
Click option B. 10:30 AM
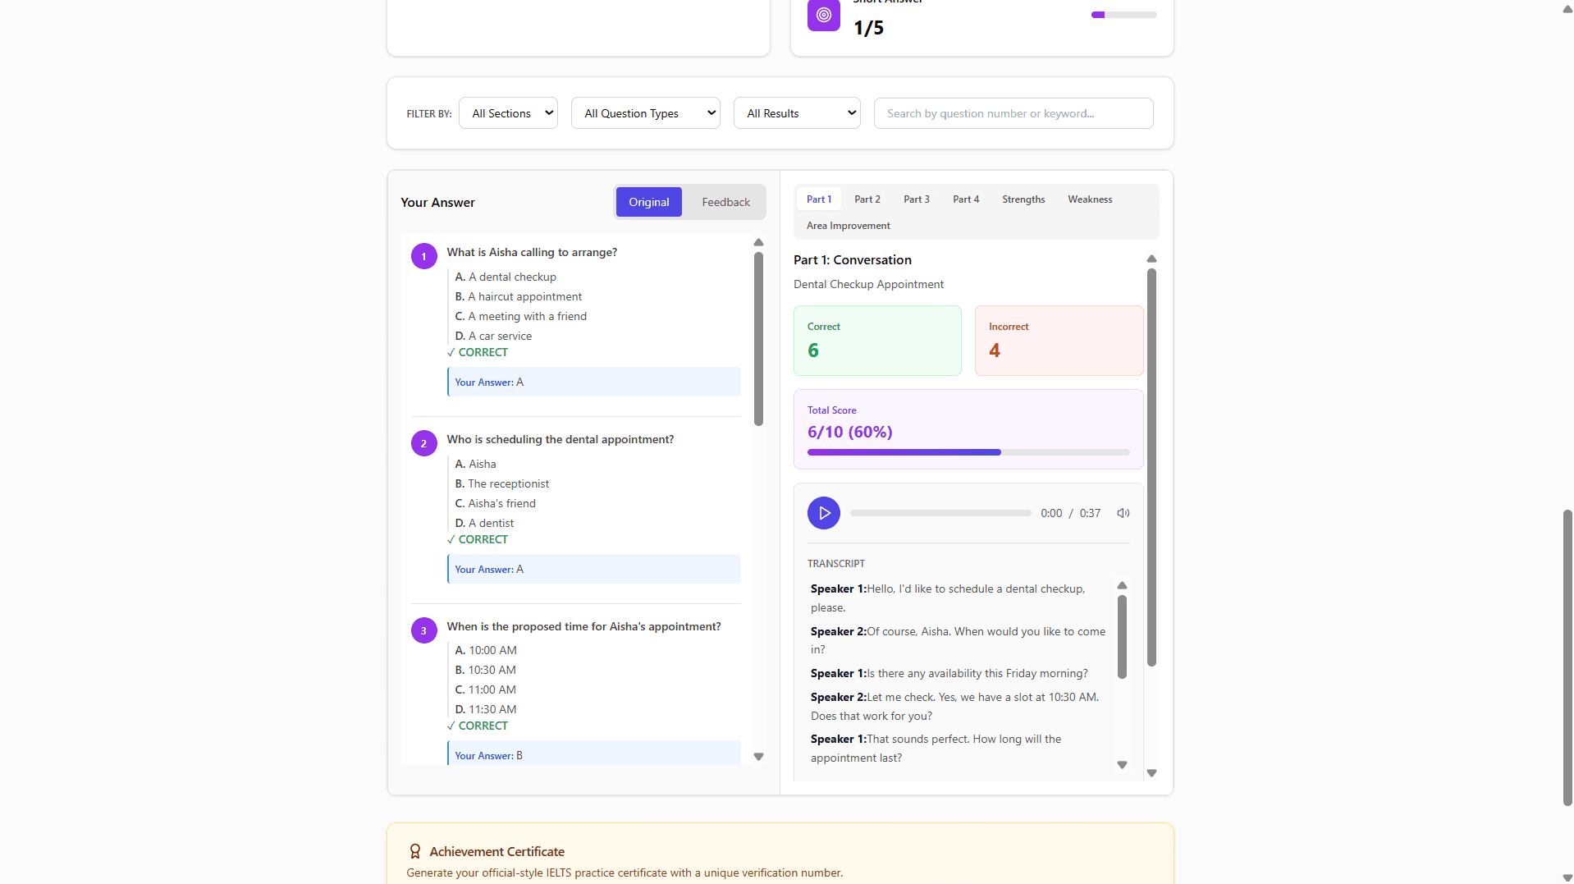point(485,671)
